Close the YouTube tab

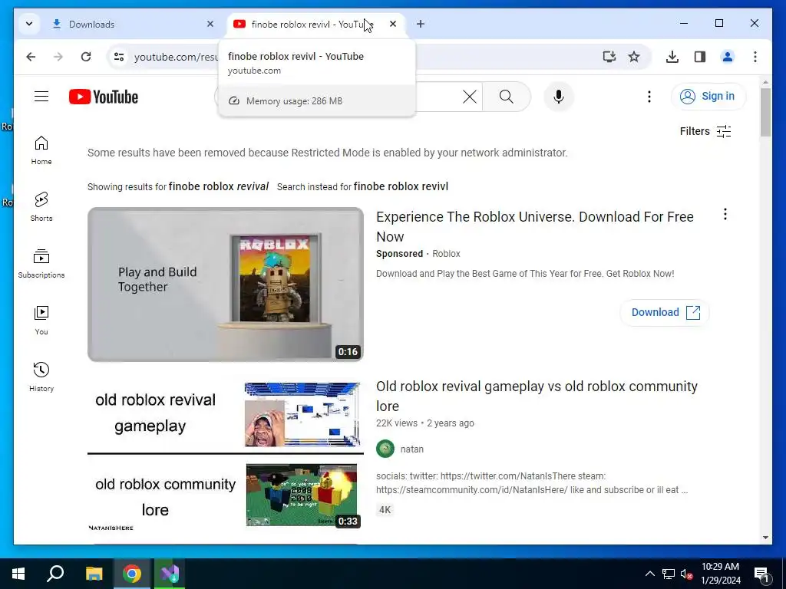click(393, 24)
